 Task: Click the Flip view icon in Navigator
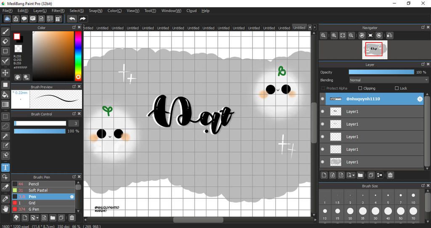[389, 35]
